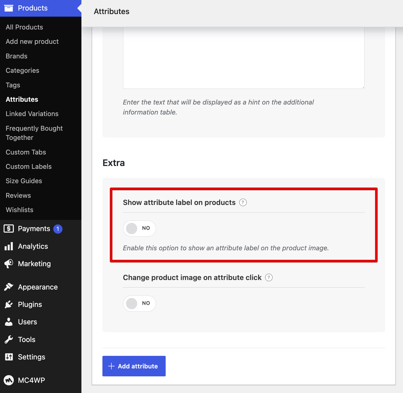This screenshot has height=393, width=403.
Task: Click the Users person icon
Action: [9, 322]
